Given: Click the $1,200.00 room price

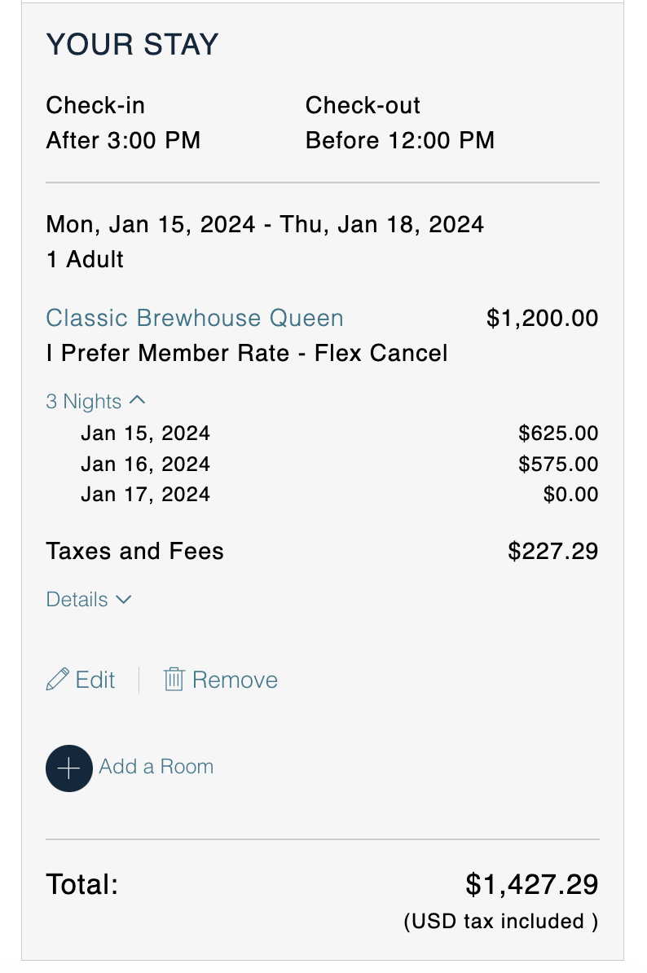Looking at the screenshot, I should coord(542,318).
